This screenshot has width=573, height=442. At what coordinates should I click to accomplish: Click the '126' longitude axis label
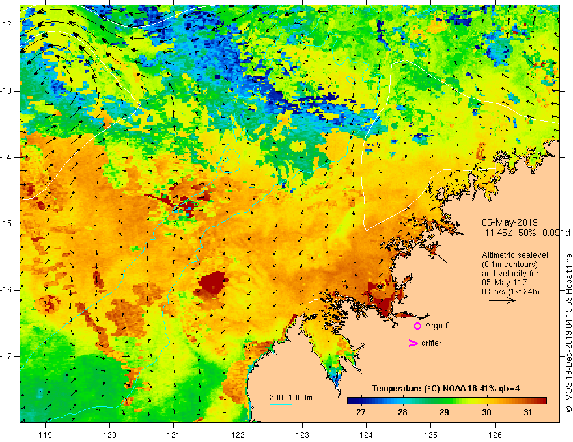495,435
